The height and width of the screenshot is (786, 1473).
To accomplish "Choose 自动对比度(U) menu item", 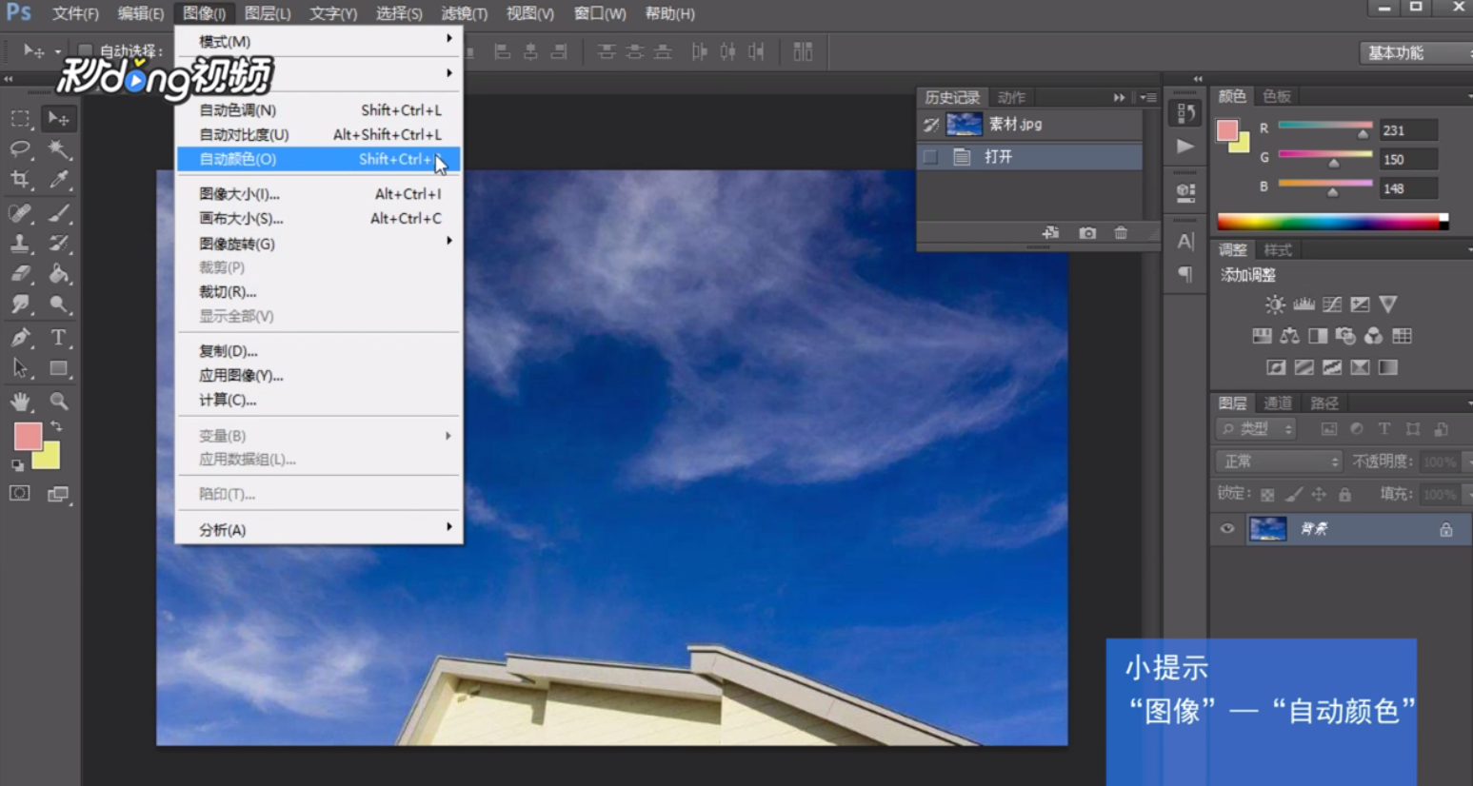I will coord(318,135).
